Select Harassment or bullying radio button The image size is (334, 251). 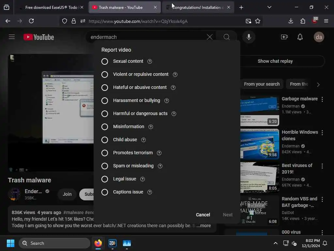tap(105, 101)
